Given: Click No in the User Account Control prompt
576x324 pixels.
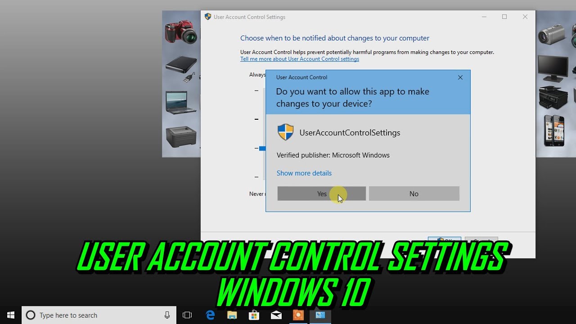Looking at the screenshot, I should pos(414,193).
